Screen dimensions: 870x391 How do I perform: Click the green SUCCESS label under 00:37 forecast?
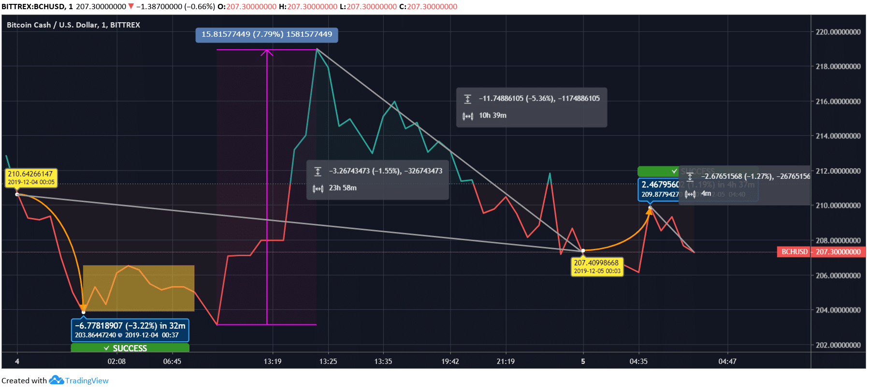tap(130, 348)
